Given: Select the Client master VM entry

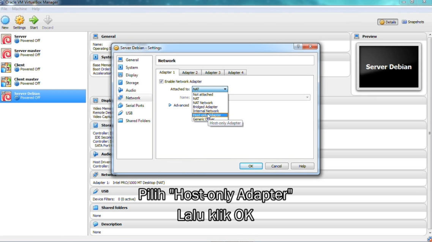Looking at the screenshot, I should [x=43, y=81].
